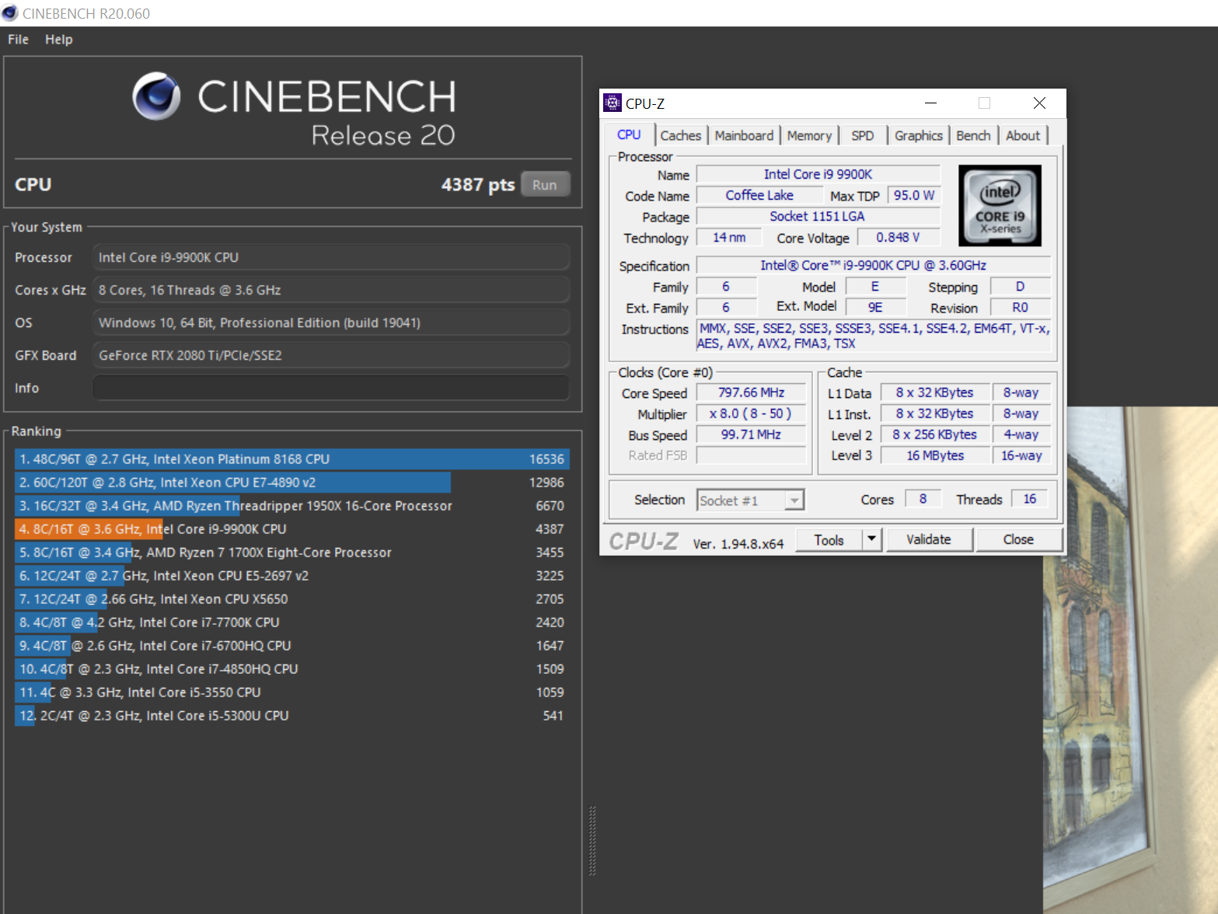The width and height of the screenshot is (1218, 914).
Task: Select ranking row Intel Core i7-7700K CPU
Action: (x=292, y=623)
